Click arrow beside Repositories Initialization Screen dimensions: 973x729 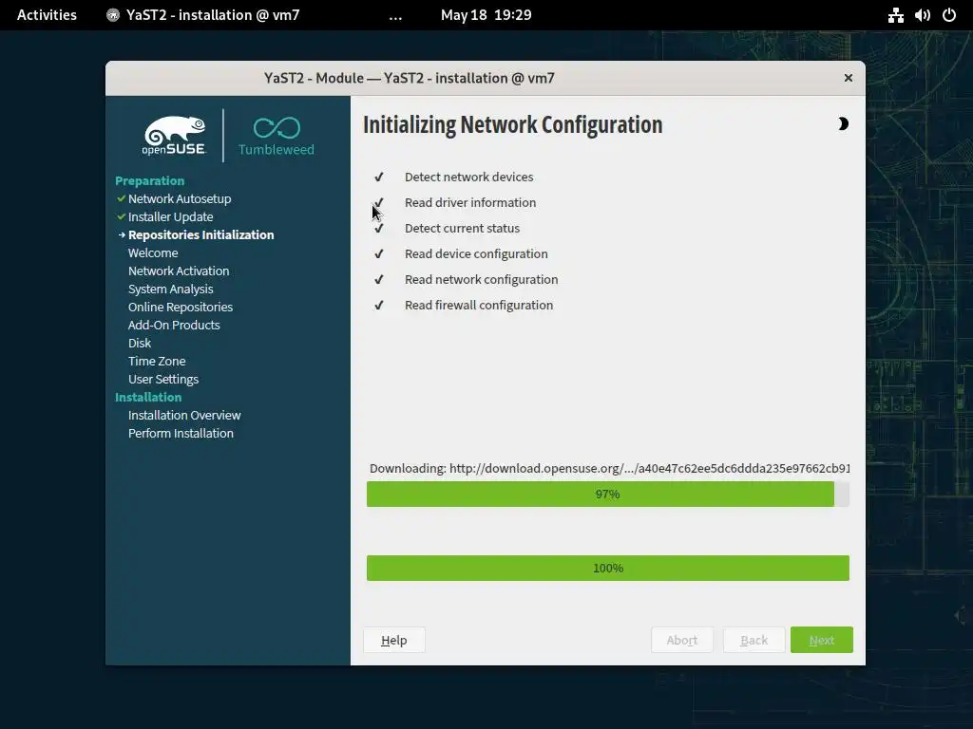(122, 235)
